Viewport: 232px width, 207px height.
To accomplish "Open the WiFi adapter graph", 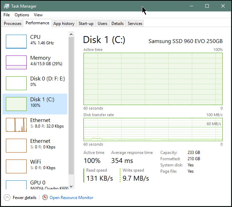I will coord(16,166).
